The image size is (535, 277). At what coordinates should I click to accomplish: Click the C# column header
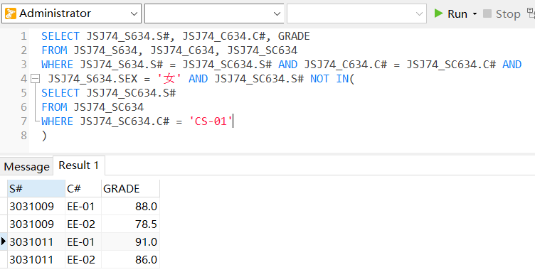83,188
